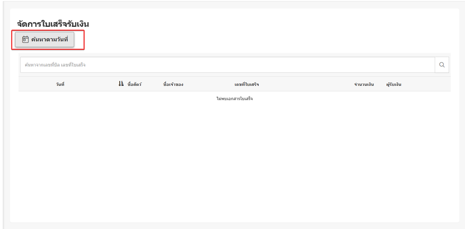Sort by the ชื่อสัตว์ column header
Screen dimensions: 465x229
tap(134, 84)
